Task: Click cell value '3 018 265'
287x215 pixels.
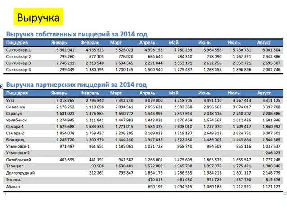Action: [x=65, y=100]
